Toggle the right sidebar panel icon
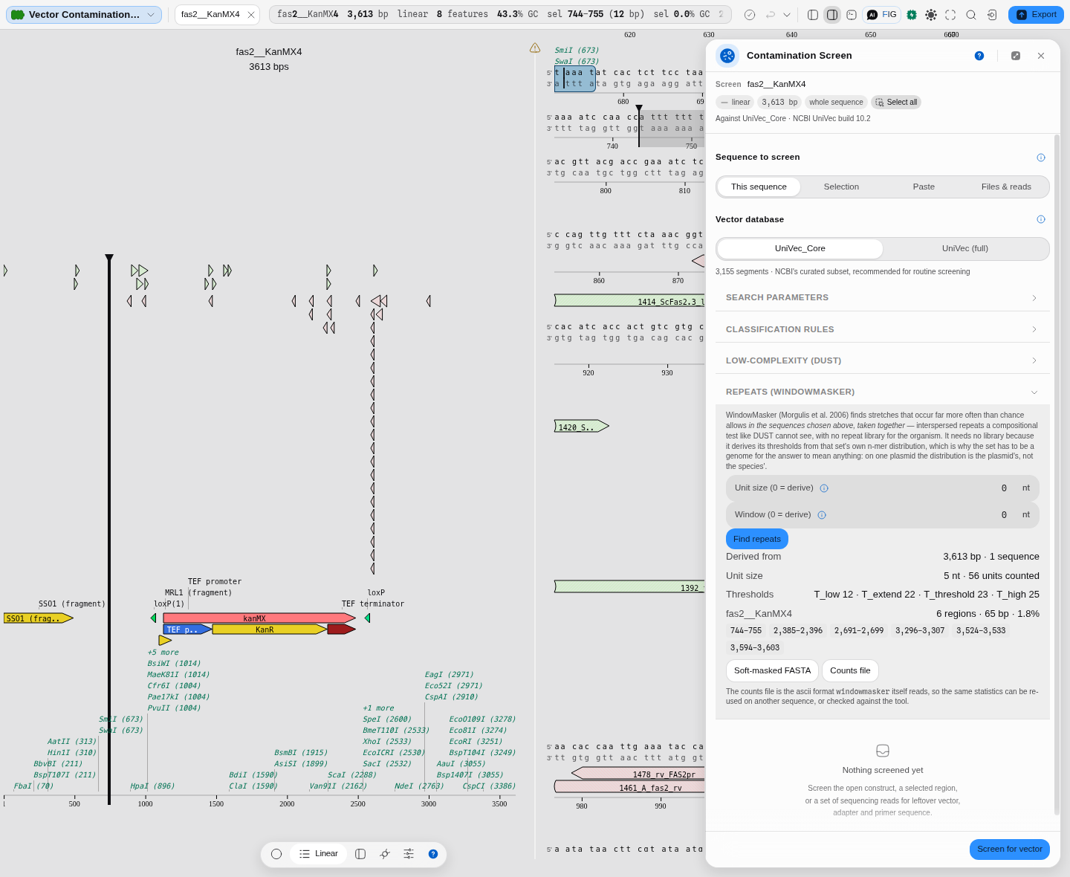This screenshot has width=1070, height=877. (x=832, y=15)
